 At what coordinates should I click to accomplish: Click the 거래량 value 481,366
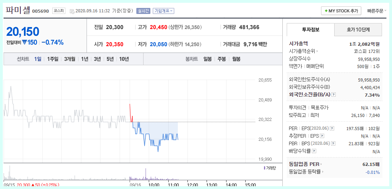click(x=249, y=27)
